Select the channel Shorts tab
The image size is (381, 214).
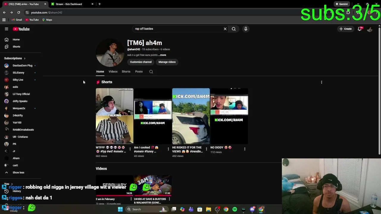[126, 72]
